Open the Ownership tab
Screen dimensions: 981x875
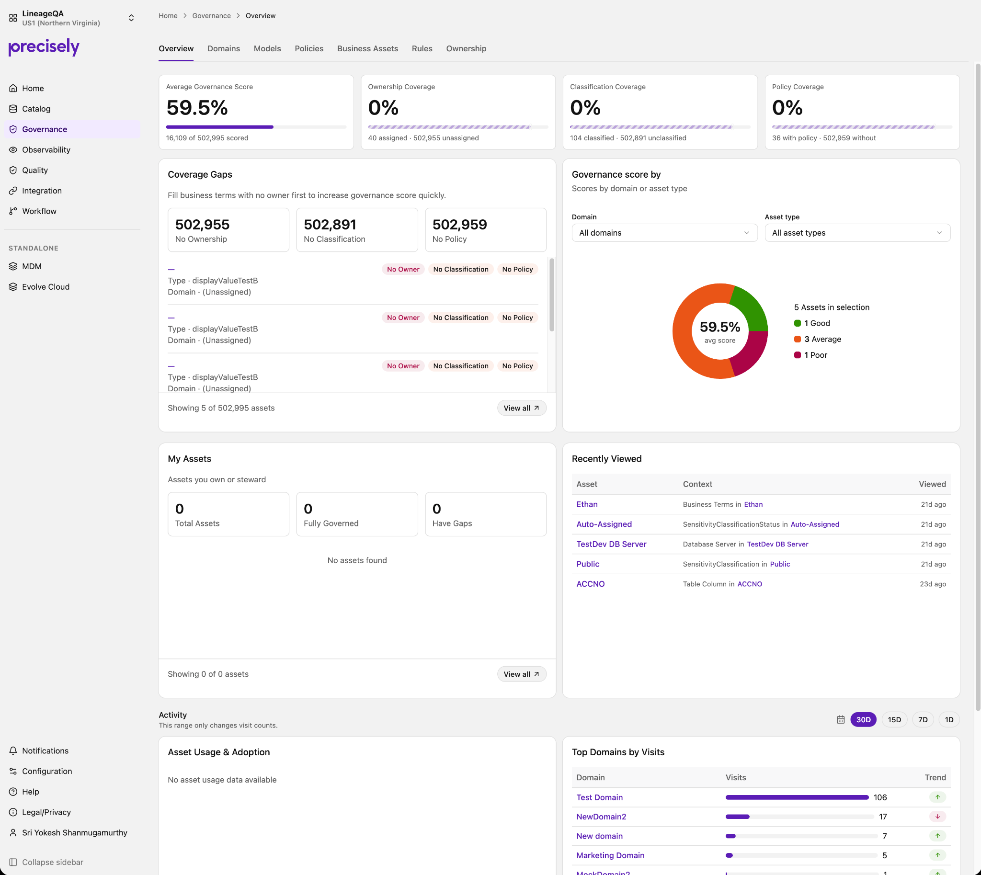[x=466, y=48]
